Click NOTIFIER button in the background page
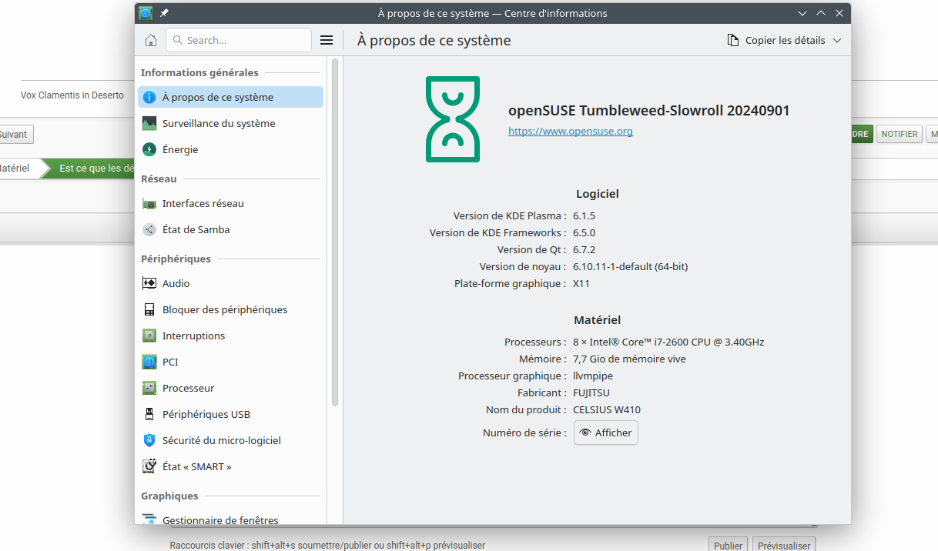Viewport: 938px width, 551px height. coord(899,134)
